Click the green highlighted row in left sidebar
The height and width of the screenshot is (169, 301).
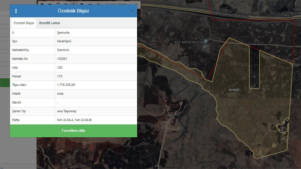5,83
